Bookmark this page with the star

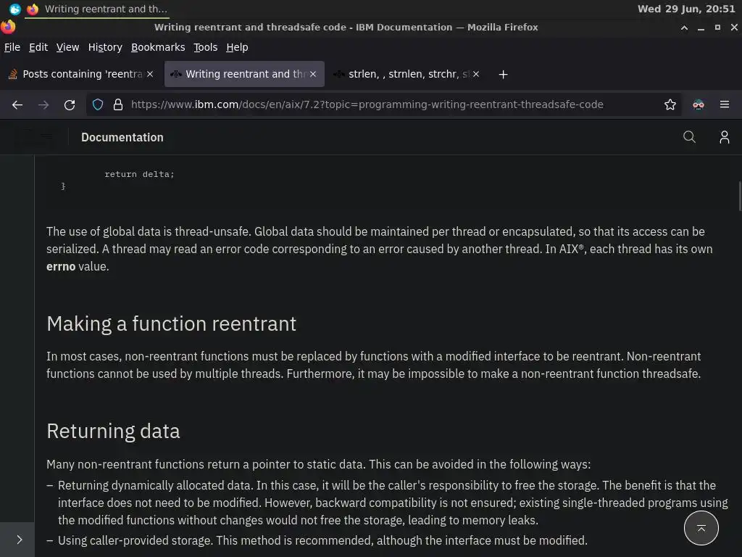point(670,104)
